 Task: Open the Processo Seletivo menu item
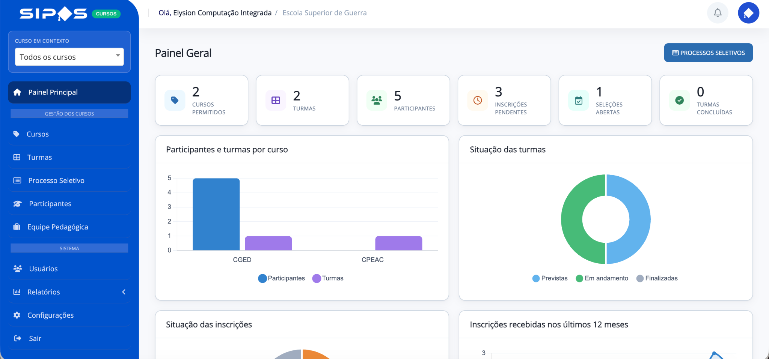pos(69,180)
